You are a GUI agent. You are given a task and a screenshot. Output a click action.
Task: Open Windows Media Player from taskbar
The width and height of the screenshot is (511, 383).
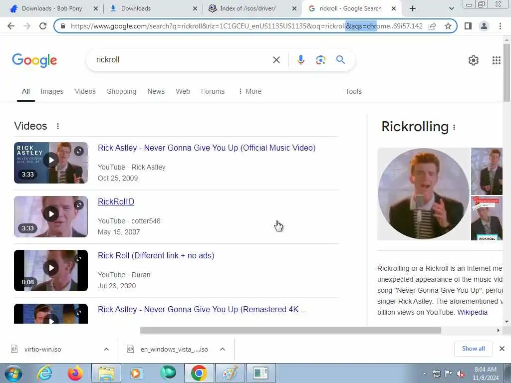tap(136, 373)
